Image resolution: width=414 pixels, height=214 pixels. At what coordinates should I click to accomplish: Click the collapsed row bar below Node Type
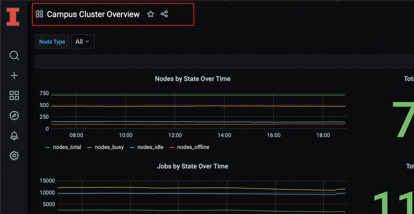[x=224, y=61]
